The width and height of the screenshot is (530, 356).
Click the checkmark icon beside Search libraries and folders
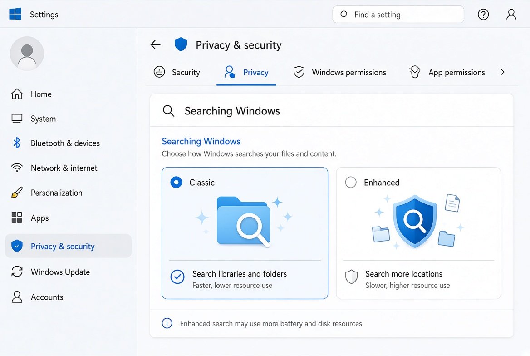click(x=177, y=277)
